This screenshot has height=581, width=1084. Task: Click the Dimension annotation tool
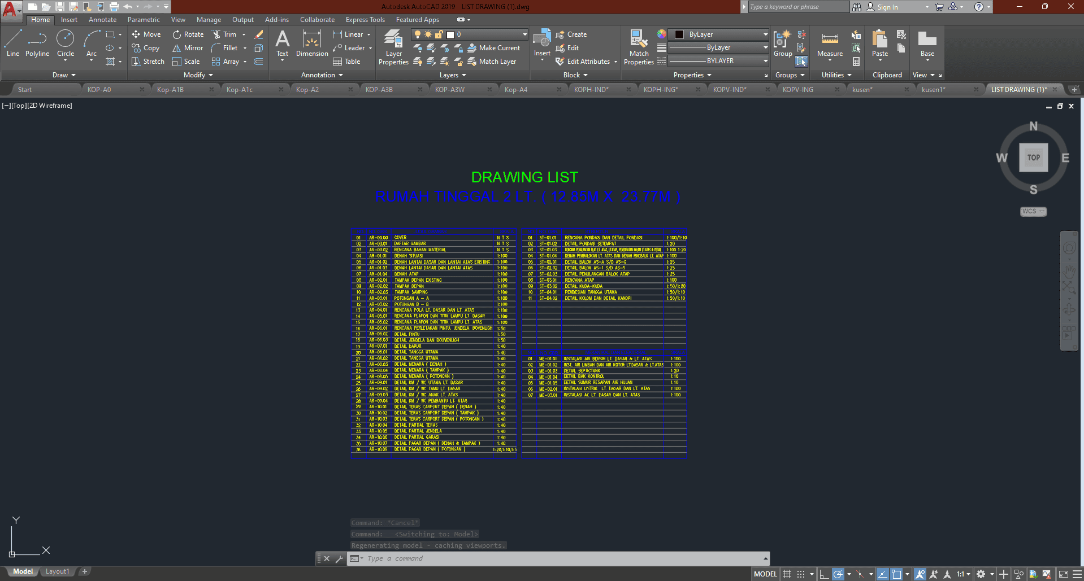tap(312, 44)
